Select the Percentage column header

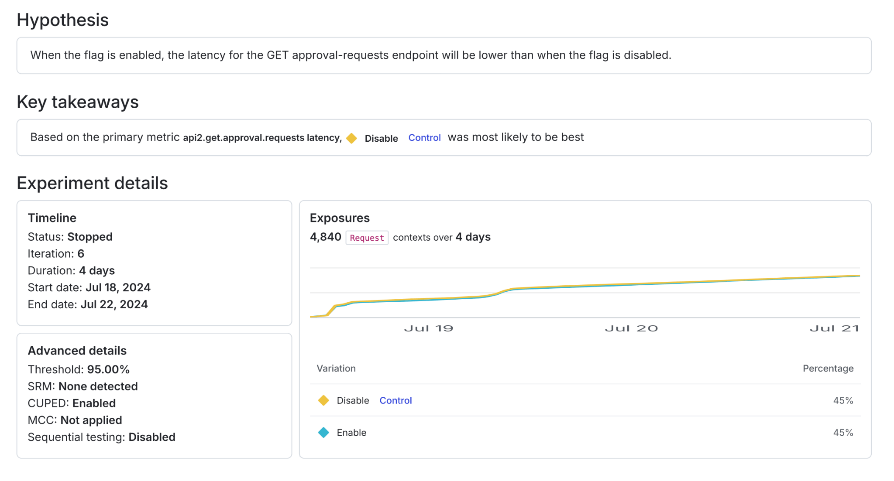[828, 368]
